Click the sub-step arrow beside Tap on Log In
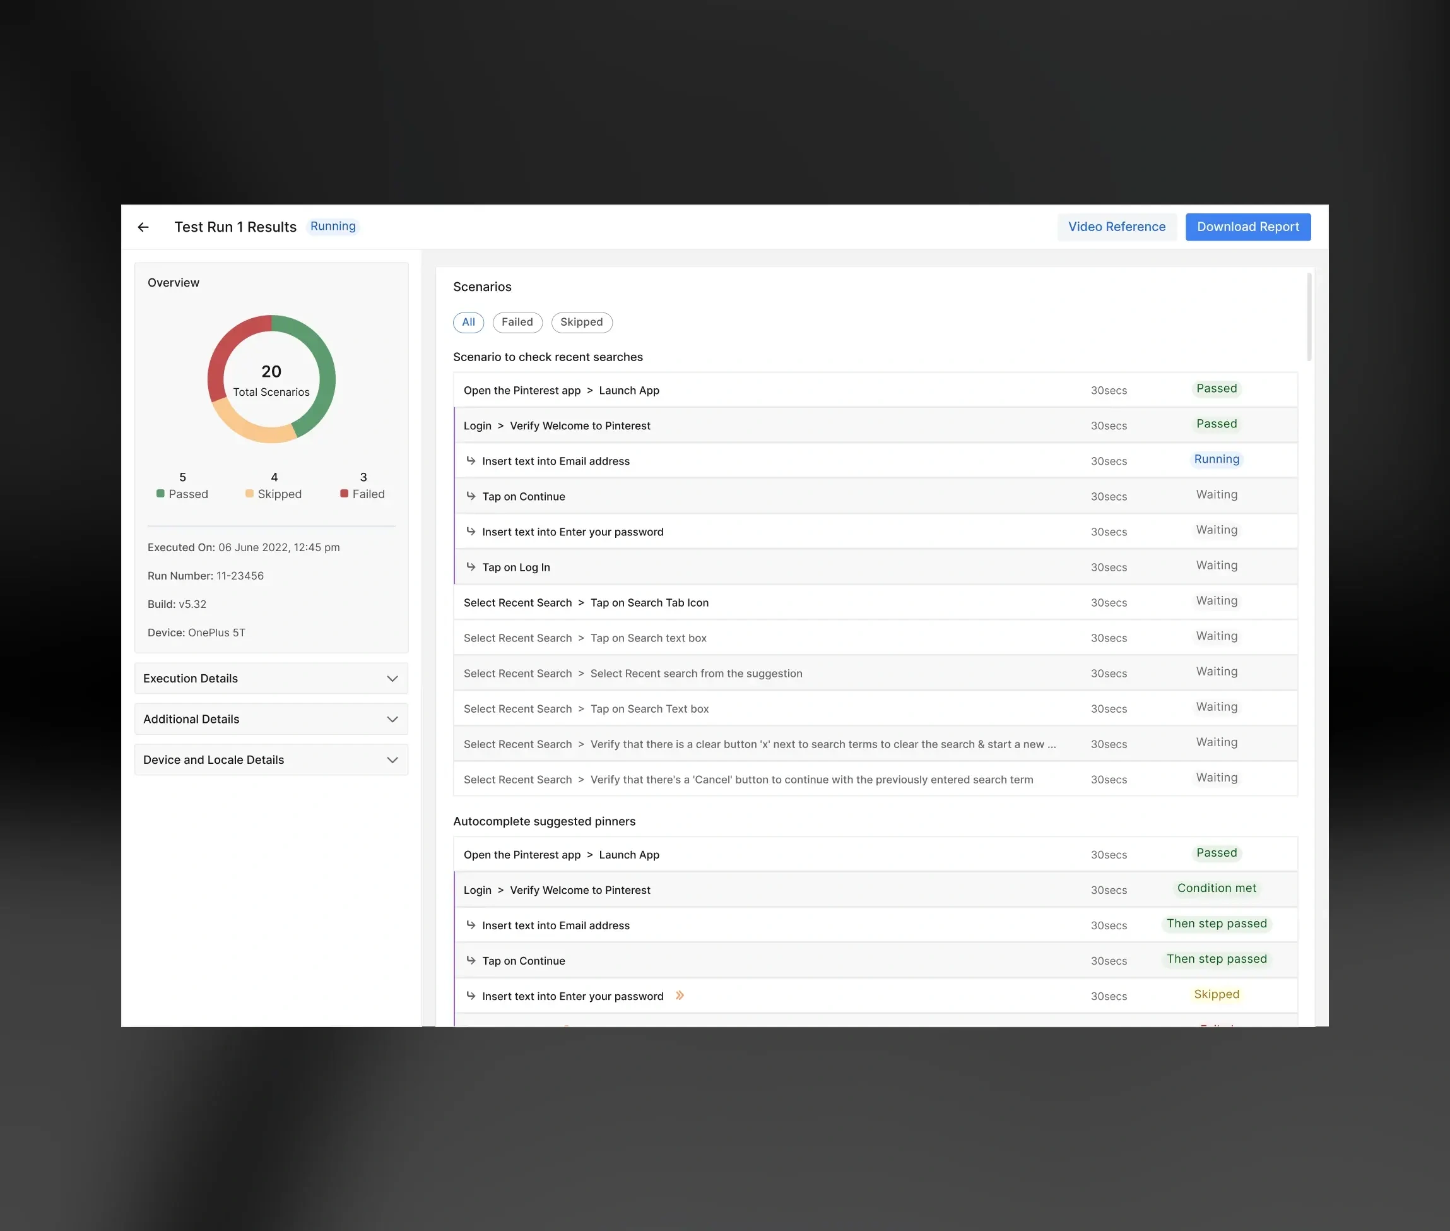 pyautogui.click(x=471, y=567)
